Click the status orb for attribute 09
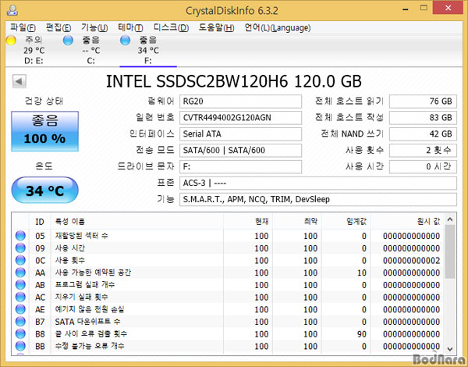Viewport: 468px width, 367px height. pyautogui.click(x=20, y=248)
